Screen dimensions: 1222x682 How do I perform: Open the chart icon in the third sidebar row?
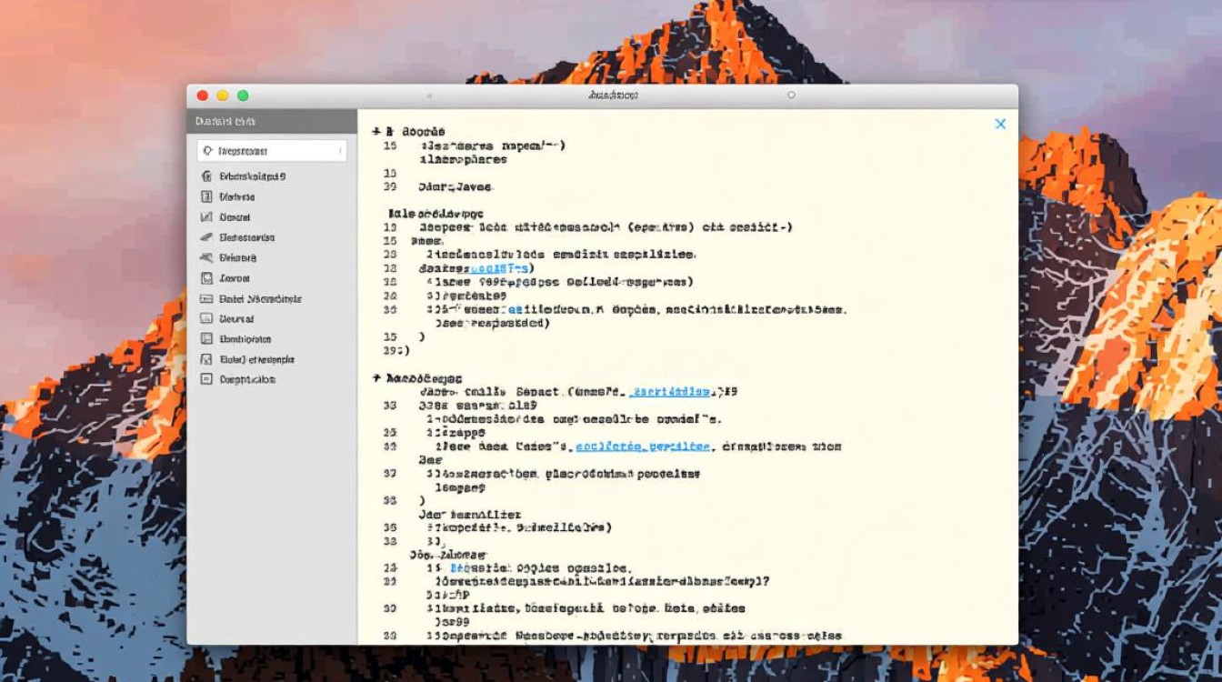(x=205, y=217)
